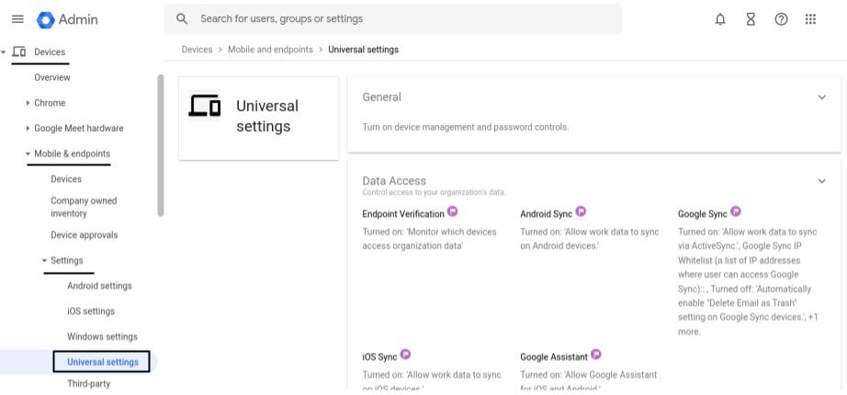This screenshot has height=395, width=847.
Task: Click the flag icon beside iOS Sync
Action: pyautogui.click(x=405, y=355)
